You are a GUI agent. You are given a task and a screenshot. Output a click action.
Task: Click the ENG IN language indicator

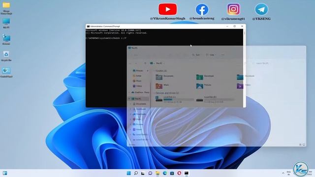289,173
